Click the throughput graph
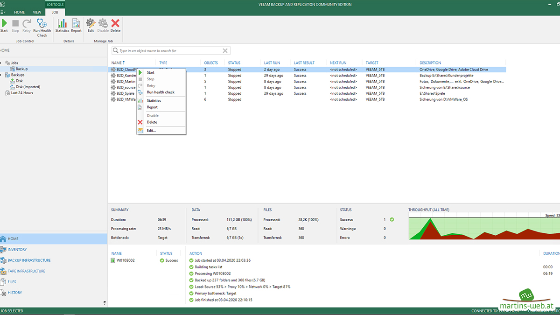The height and width of the screenshot is (315, 560). tap(484, 228)
